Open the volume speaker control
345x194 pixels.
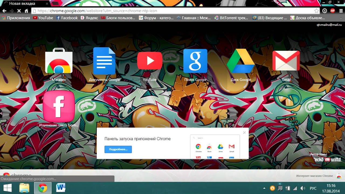pyautogui.click(x=303, y=188)
